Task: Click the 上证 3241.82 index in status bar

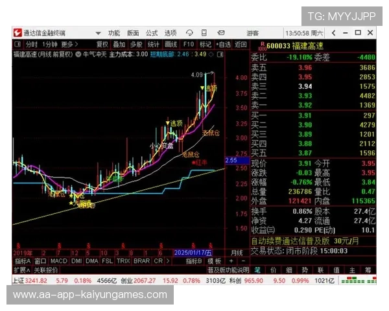Action: point(30,281)
